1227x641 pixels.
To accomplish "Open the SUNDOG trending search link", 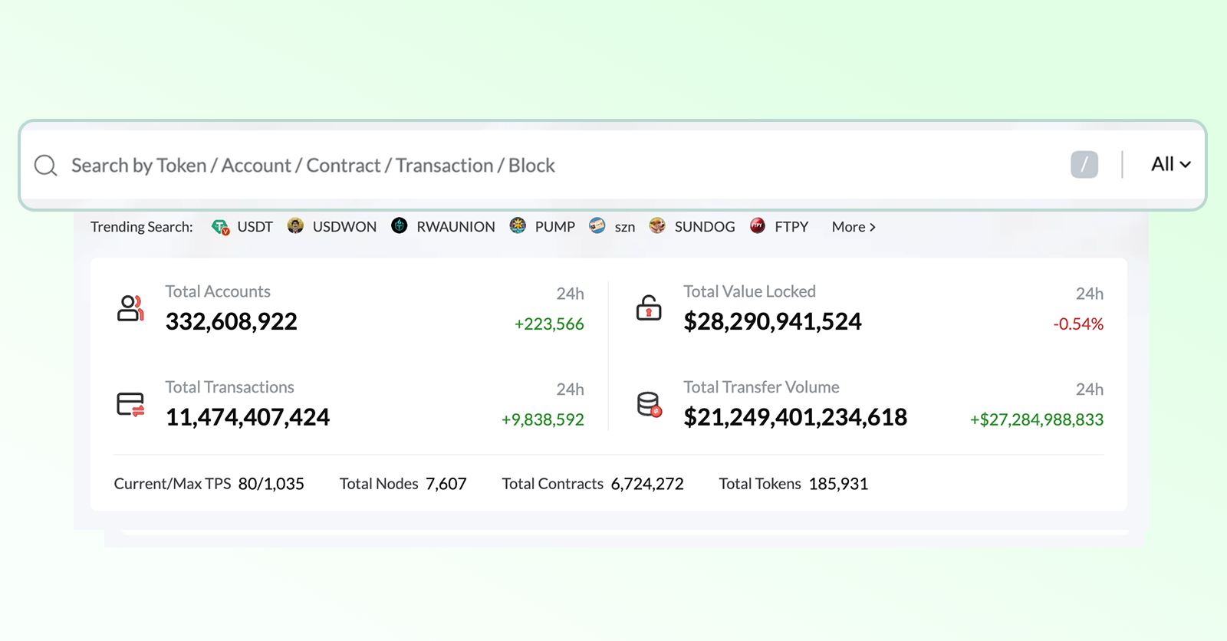I will (x=704, y=227).
